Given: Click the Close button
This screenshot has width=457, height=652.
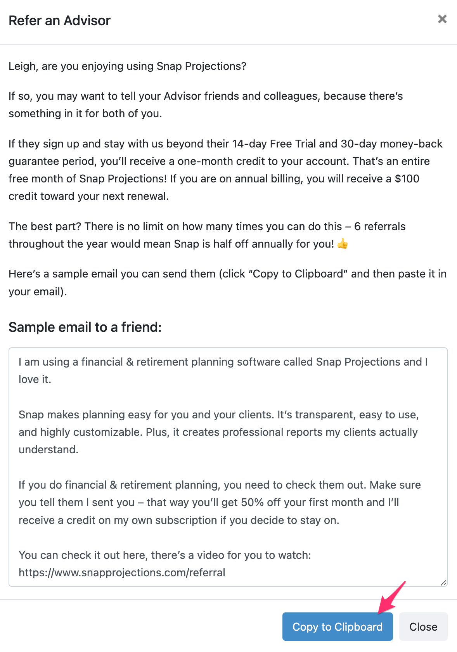Looking at the screenshot, I should [423, 626].
